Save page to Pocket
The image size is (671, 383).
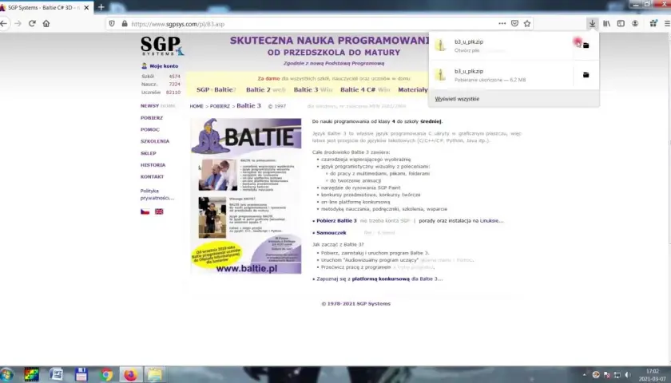[x=514, y=23]
